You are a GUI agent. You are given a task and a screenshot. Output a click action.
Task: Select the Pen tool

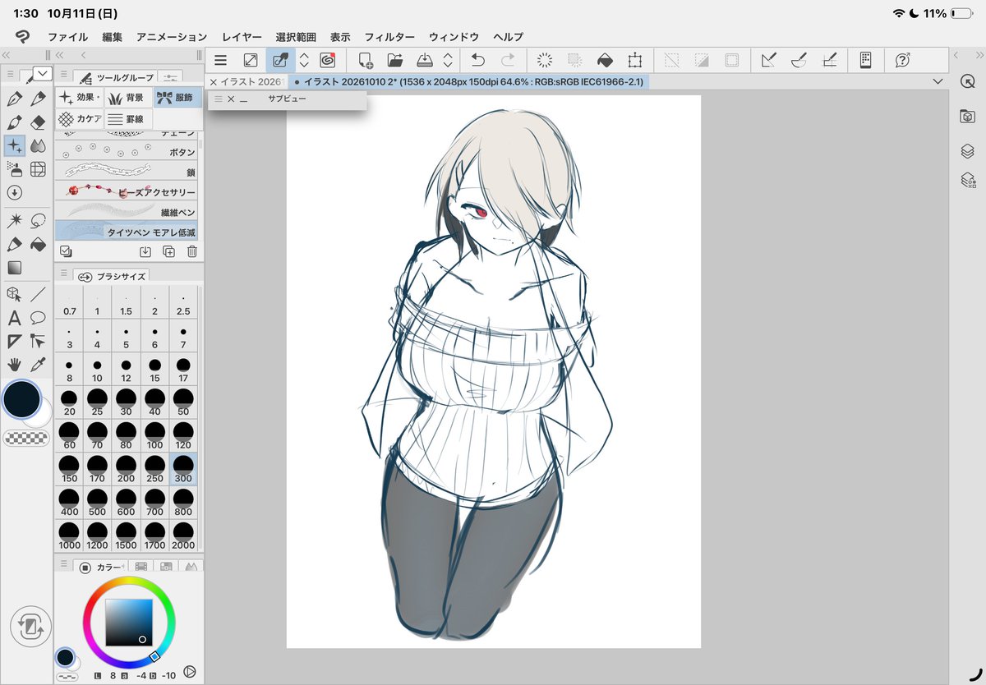click(x=14, y=99)
